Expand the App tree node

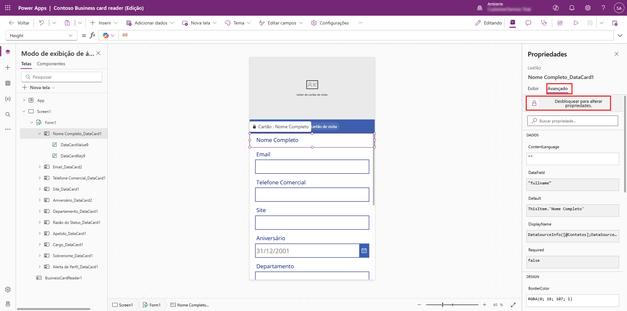24,100
